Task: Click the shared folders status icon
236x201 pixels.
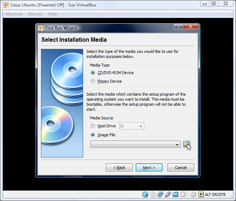Action: 175,195
